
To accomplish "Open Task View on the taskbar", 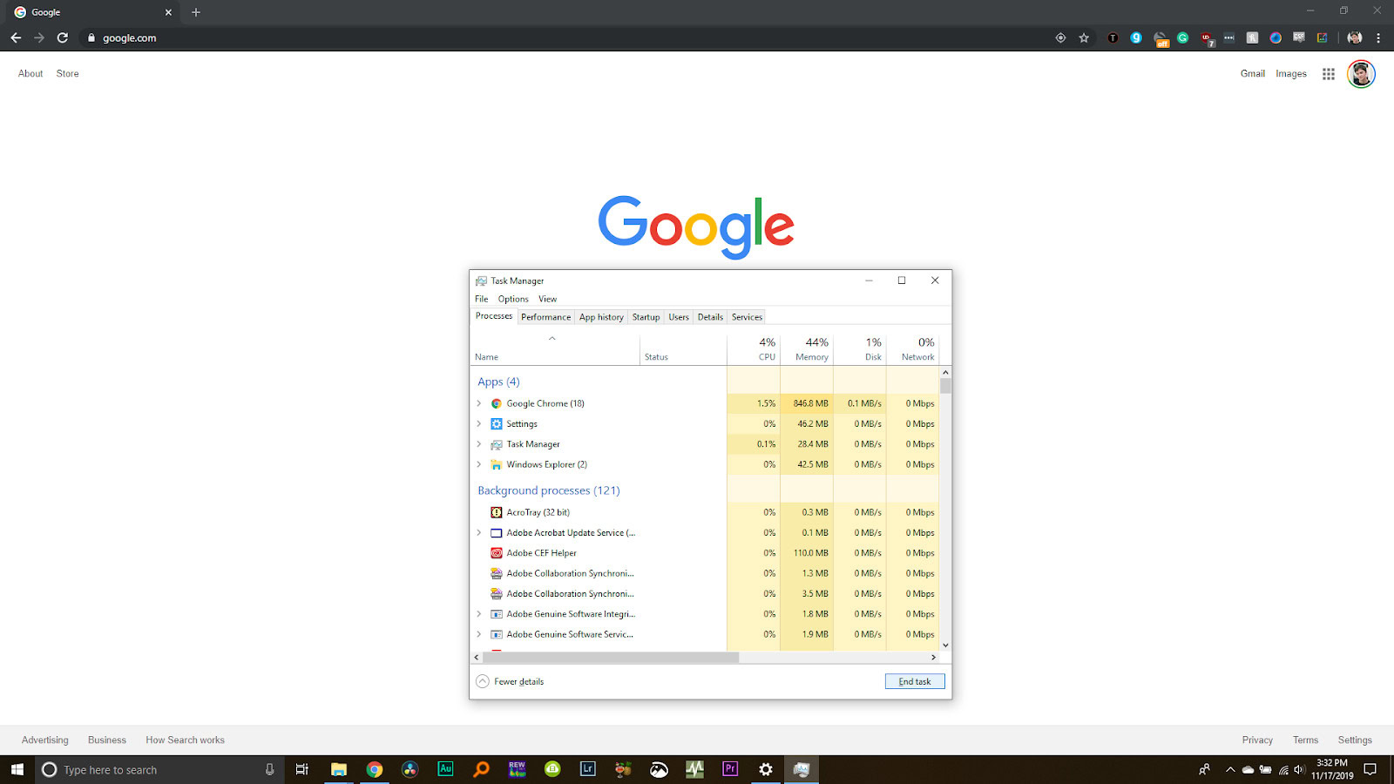I will click(302, 769).
